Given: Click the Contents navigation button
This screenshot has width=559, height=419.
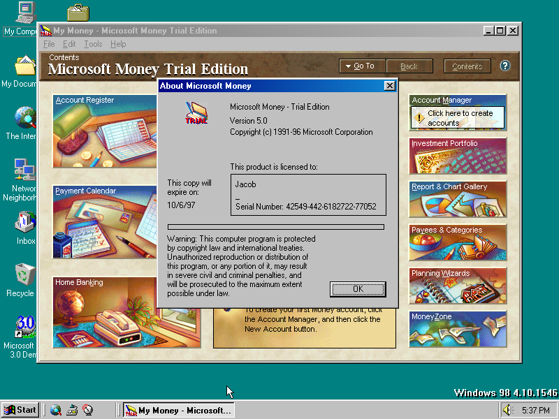Looking at the screenshot, I should click(x=467, y=66).
